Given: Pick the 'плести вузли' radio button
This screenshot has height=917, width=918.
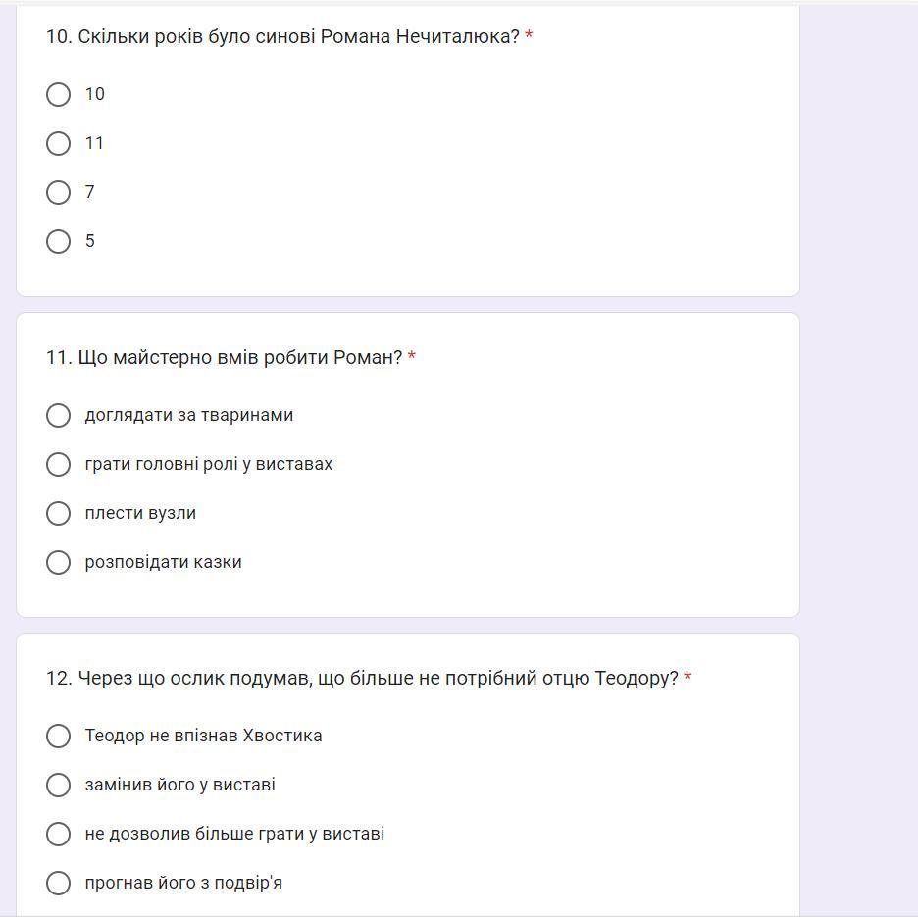Looking at the screenshot, I should [x=58, y=513].
